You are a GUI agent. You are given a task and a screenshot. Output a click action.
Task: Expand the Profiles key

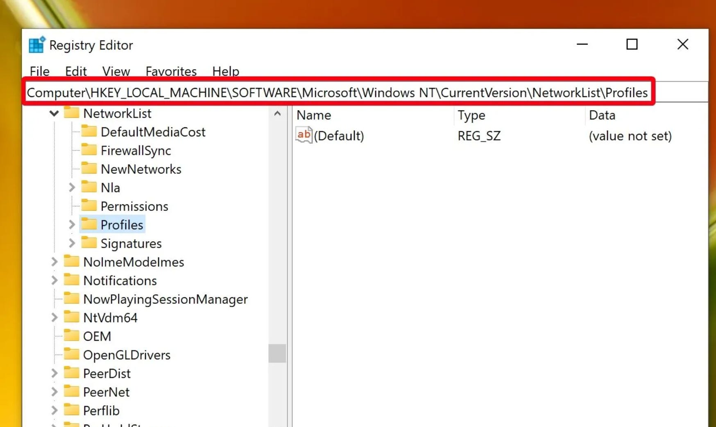72,225
